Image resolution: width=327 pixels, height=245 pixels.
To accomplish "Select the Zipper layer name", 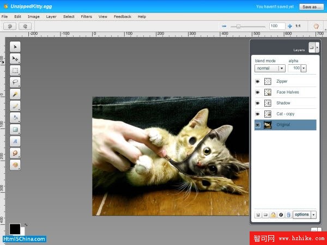I will [282, 82].
